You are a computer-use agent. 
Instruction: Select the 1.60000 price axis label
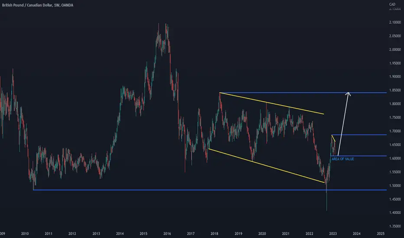(395, 158)
